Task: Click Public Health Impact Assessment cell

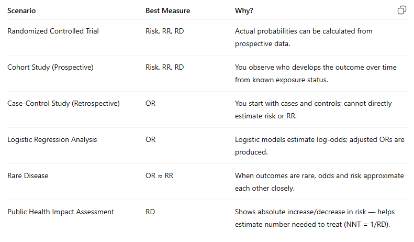Action: pos(61,212)
